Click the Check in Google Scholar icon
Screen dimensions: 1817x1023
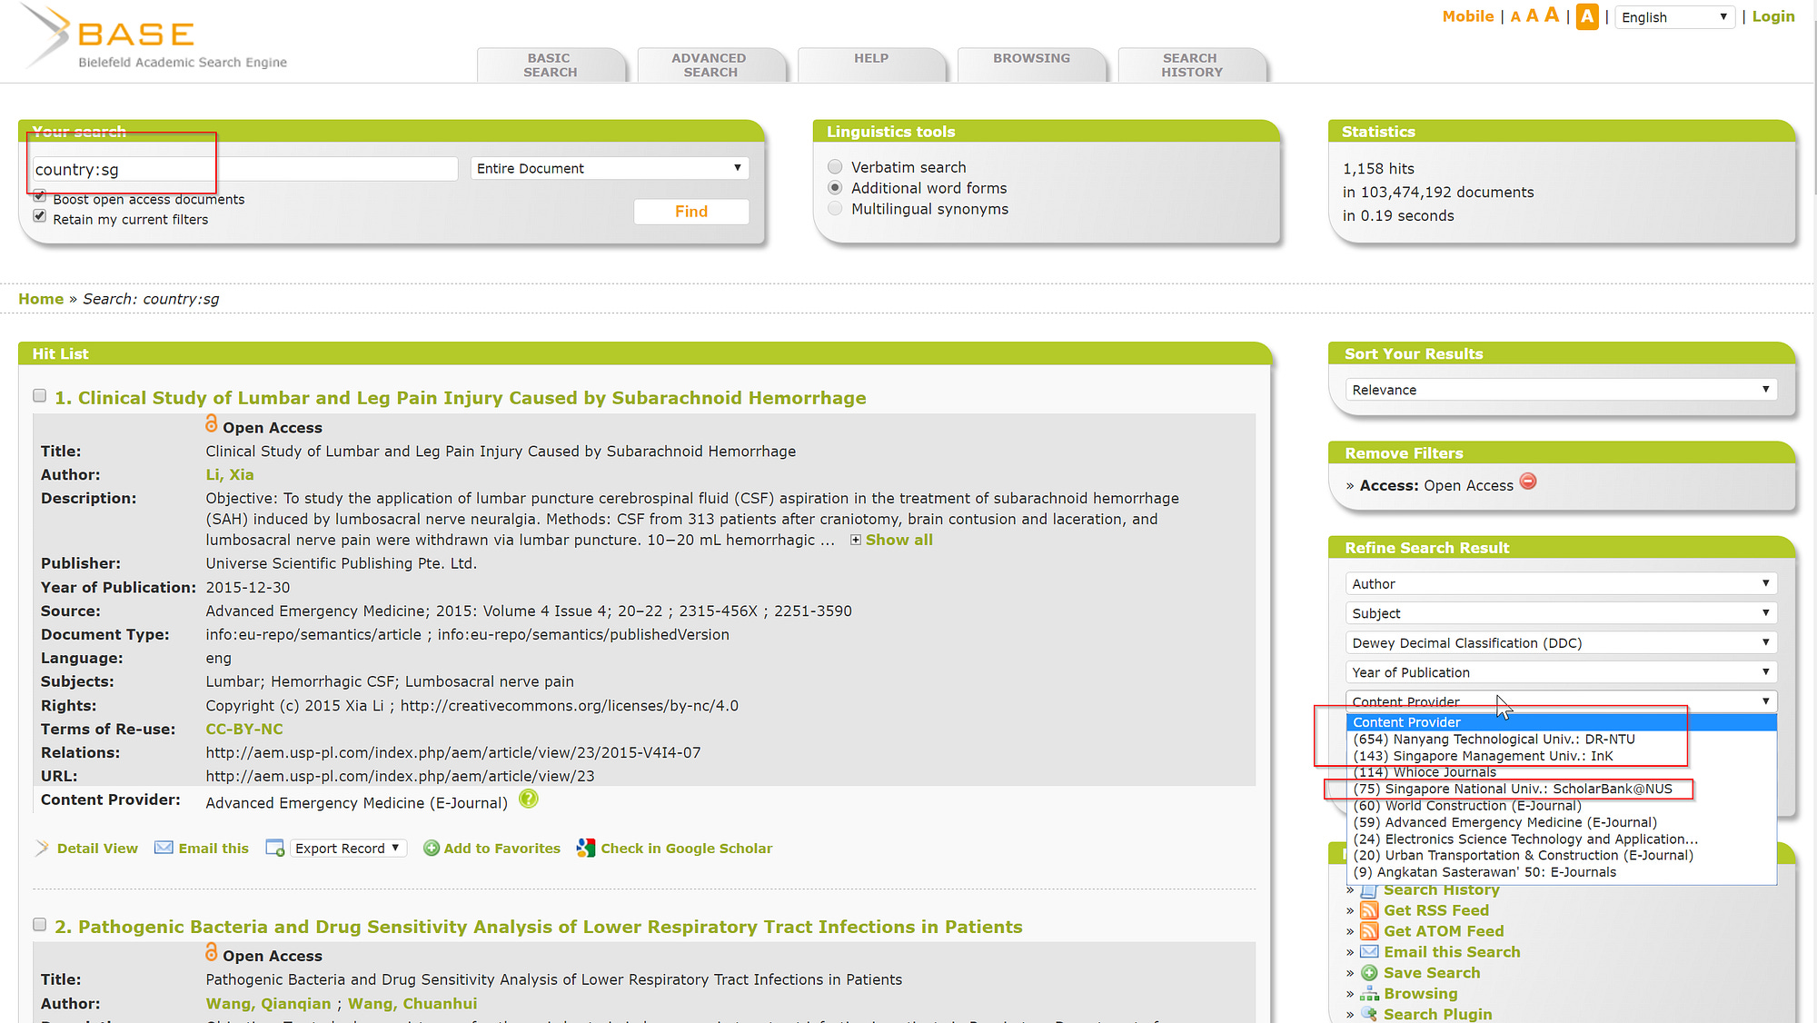coord(586,848)
